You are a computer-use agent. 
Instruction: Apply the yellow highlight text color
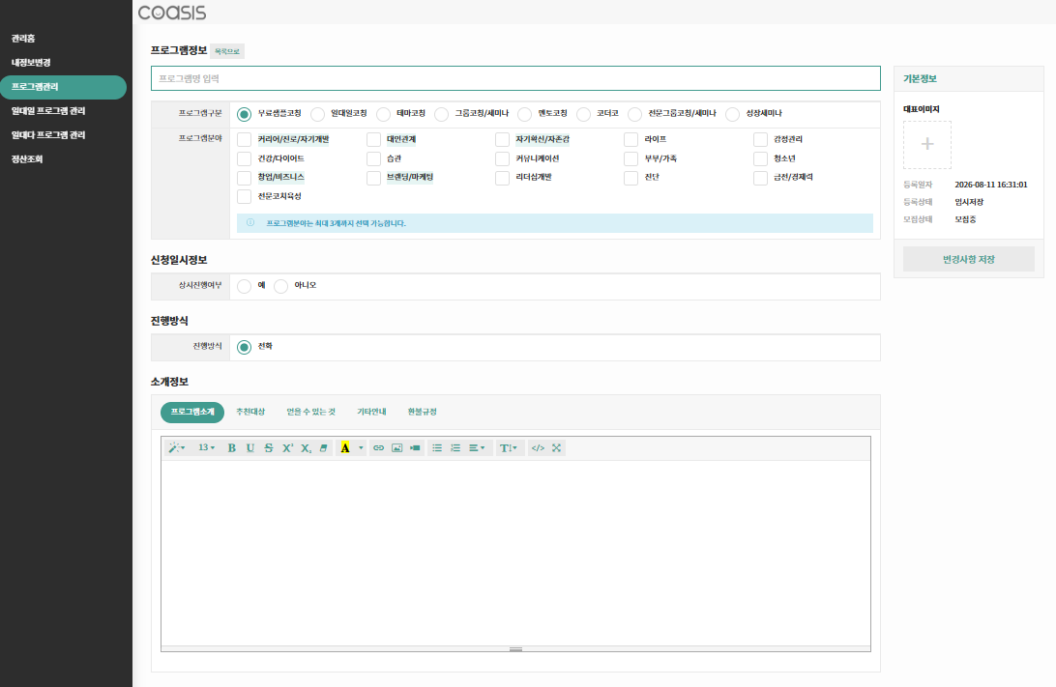point(345,448)
